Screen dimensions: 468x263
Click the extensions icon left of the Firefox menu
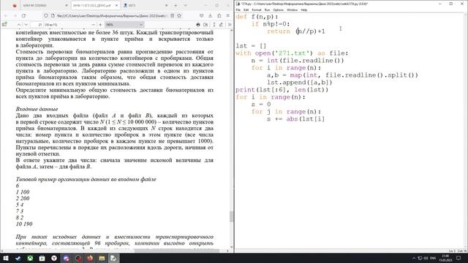click(219, 15)
